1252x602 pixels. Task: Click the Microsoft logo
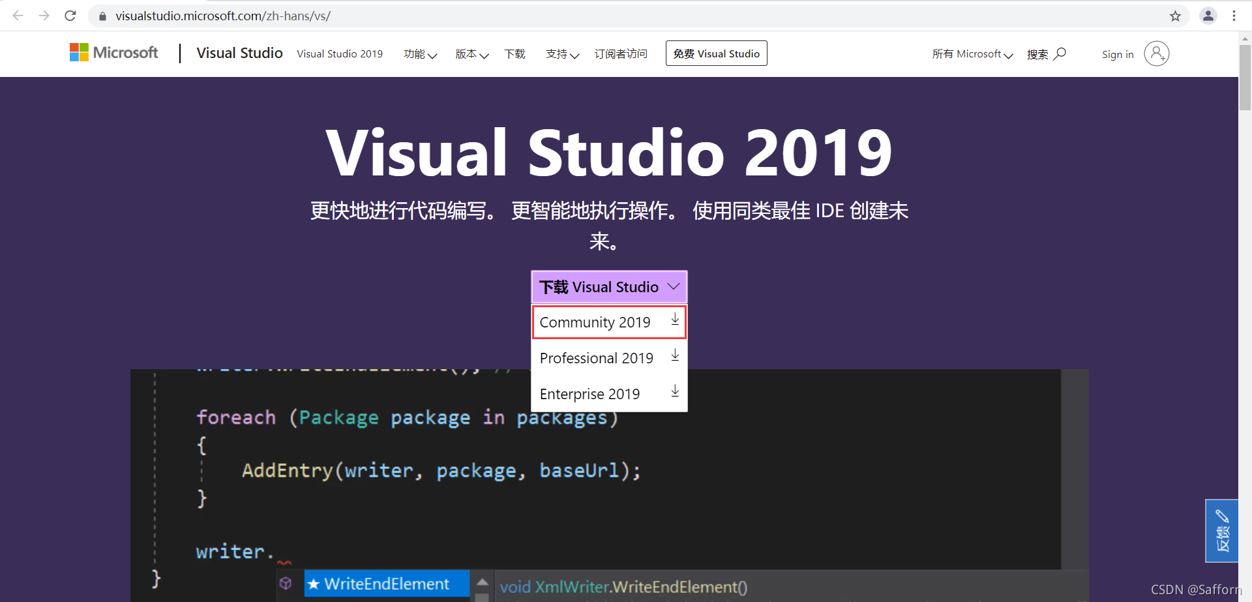click(114, 53)
